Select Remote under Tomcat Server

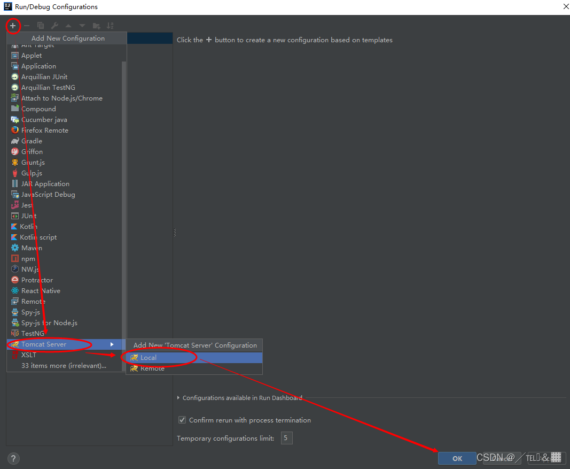151,368
